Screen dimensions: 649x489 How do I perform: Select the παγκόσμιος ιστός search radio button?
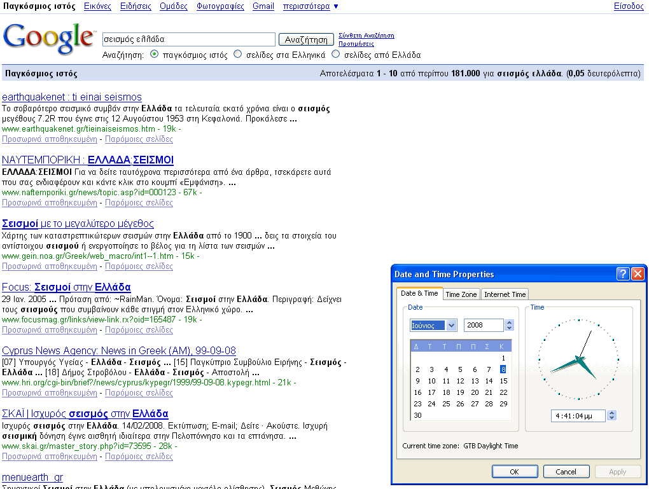[x=155, y=54]
